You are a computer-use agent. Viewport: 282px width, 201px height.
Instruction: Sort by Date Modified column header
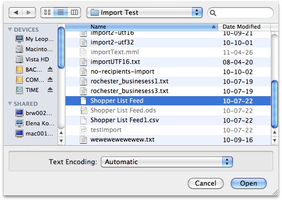click(244, 27)
